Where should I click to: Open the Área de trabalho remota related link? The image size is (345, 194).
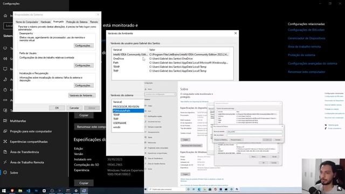pos(304,47)
